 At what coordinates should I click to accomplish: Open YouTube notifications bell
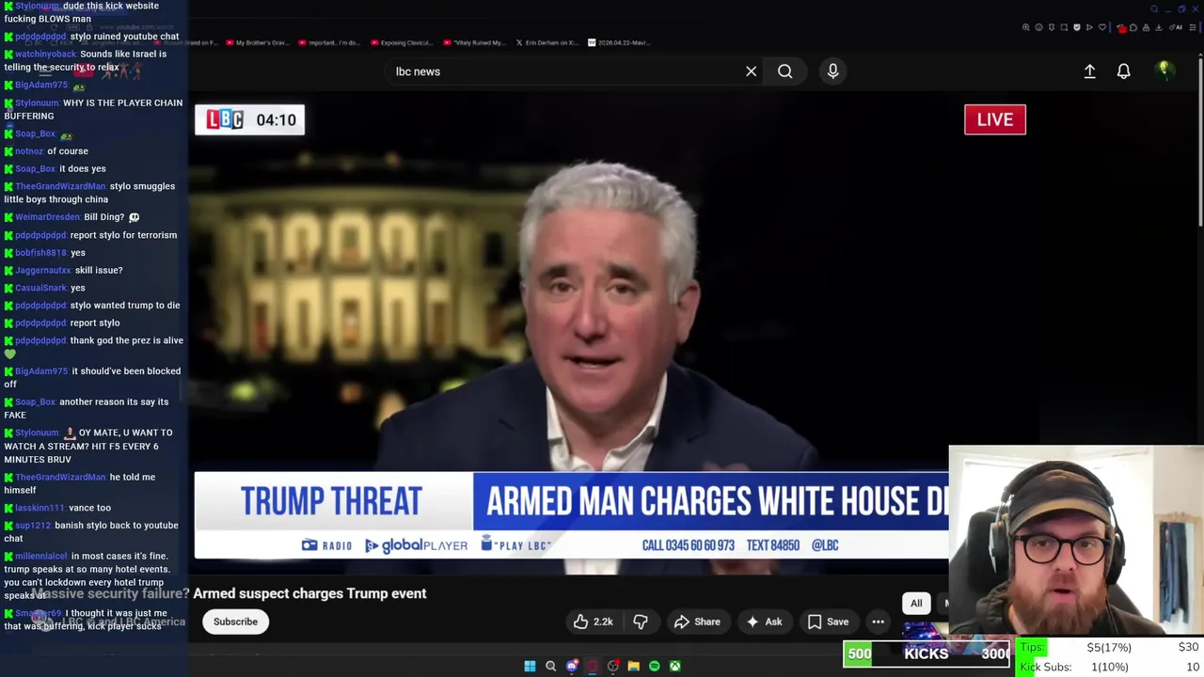pyautogui.click(x=1123, y=71)
